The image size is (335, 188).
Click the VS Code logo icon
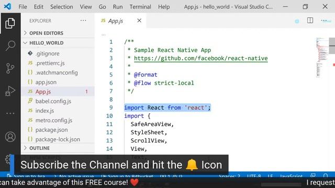pyautogui.click(x=7, y=6)
